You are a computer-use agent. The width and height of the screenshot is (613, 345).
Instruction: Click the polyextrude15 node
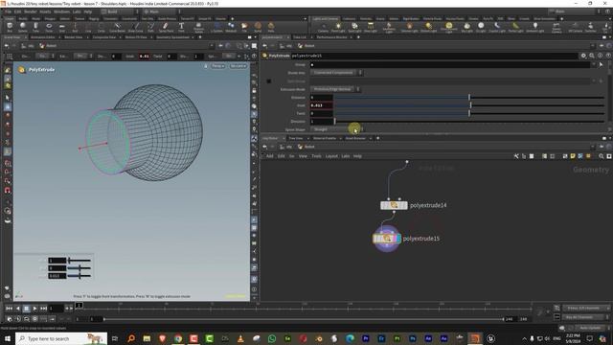point(387,239)
